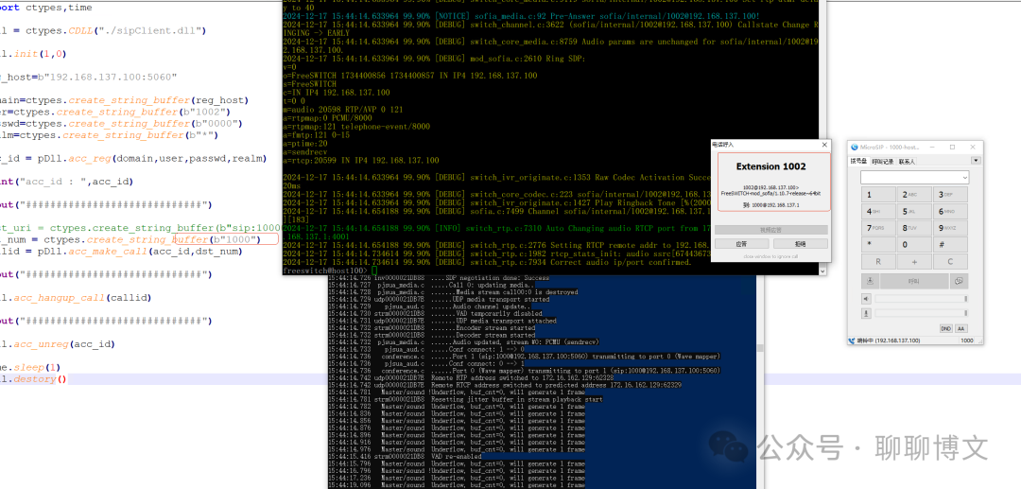Click 'a=ptime:20' line in the terminal

[x=305, y=143]
